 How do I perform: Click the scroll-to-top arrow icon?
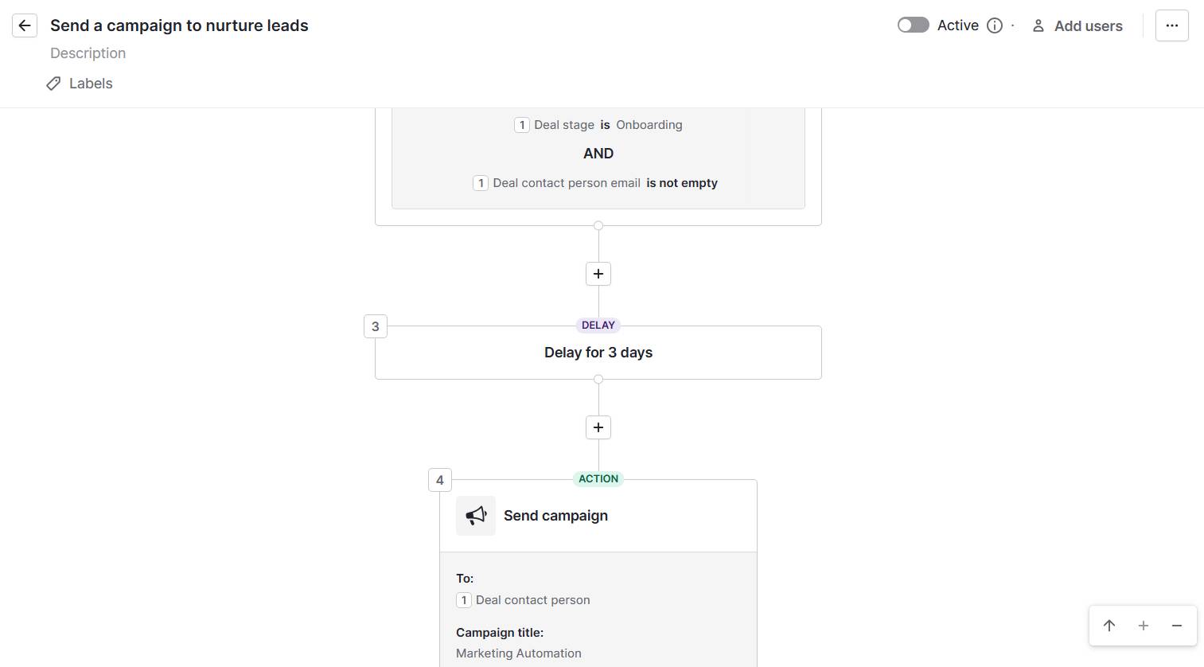pyautogui.click(x=1109, y=626)
